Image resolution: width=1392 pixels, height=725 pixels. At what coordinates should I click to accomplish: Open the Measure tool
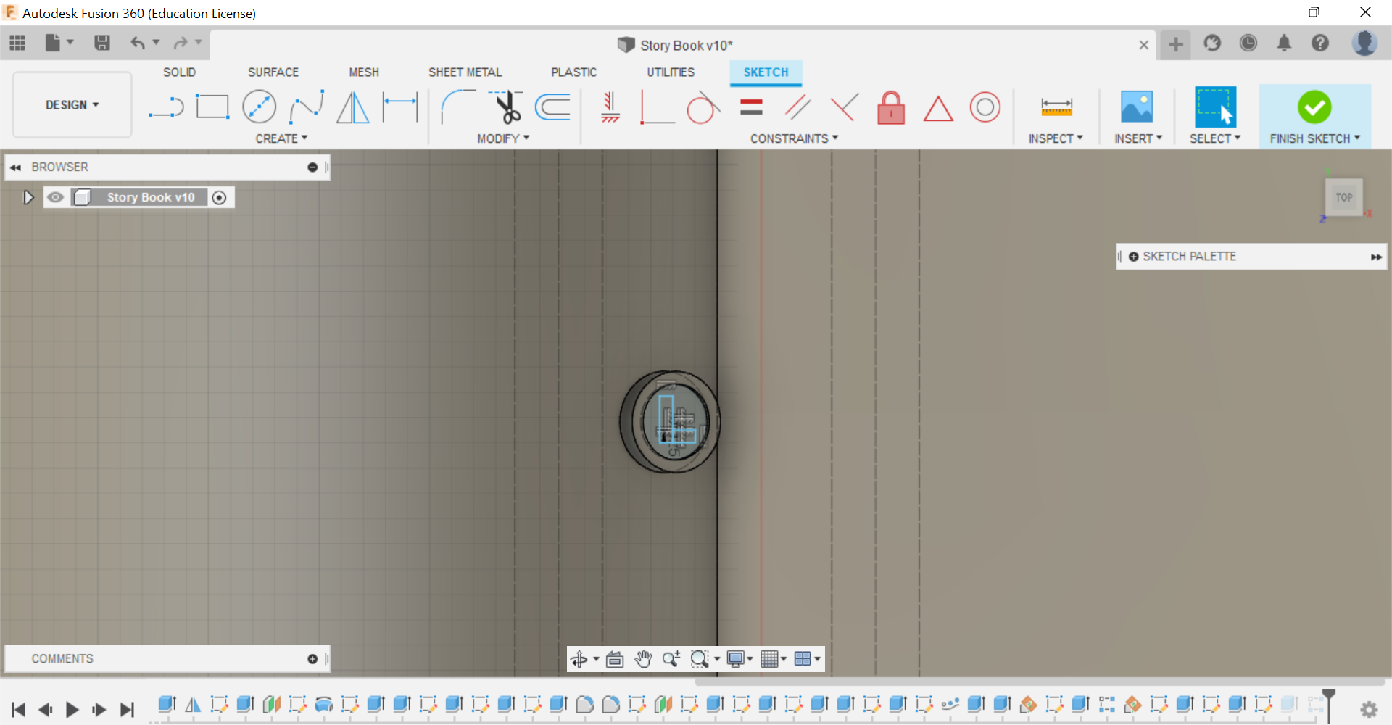pyautogui.click(x=1056, y=107)
